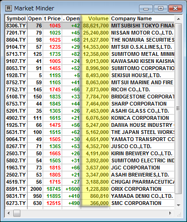Click volume value 88,621,700
The image size is (187, 222).
[96, 26]
